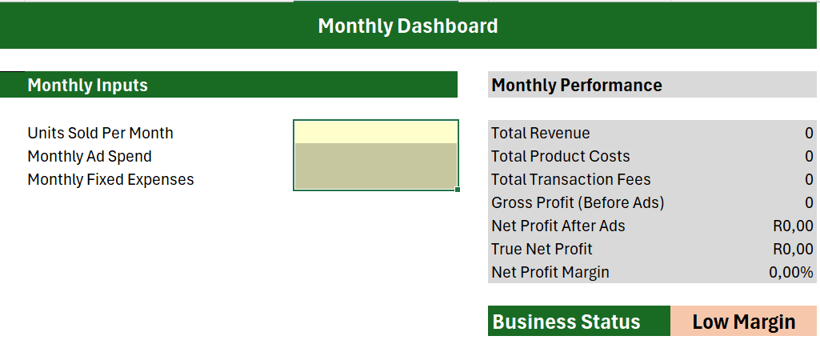The width and height of the screenshot is (820, 340).
Task: Click the Total Product Costs value cell
Action: (808, 156)
